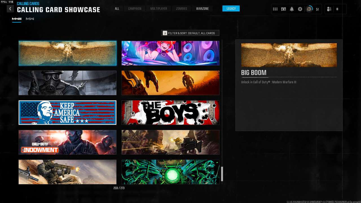This screenshot has height=203, width=361.
Task: Select the Big Boom mushroom cloud card
Action: (x=67, y=53)
